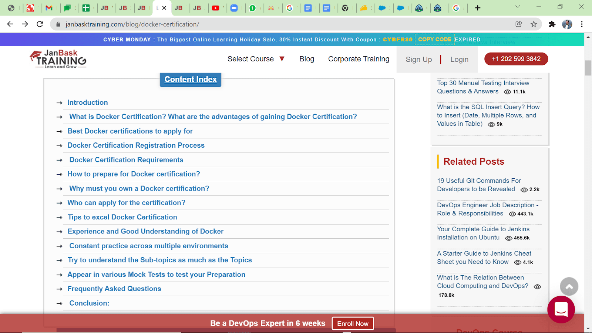Go to Tips to excel Docker Certification

pos(122,217)
